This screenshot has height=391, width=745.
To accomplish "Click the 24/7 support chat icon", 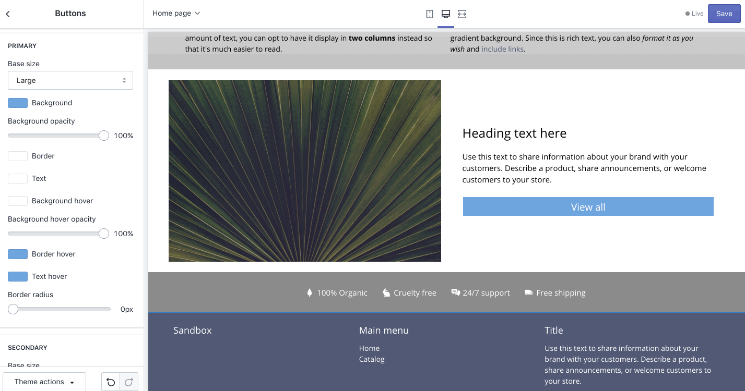I will click(455, 293).
